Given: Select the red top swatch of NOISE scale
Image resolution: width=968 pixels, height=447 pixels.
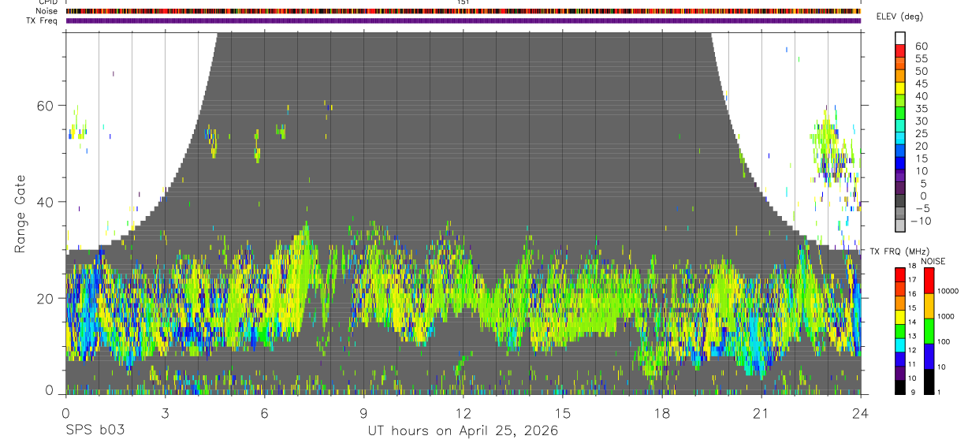Looking at the screenshot, I should (929, 281).
